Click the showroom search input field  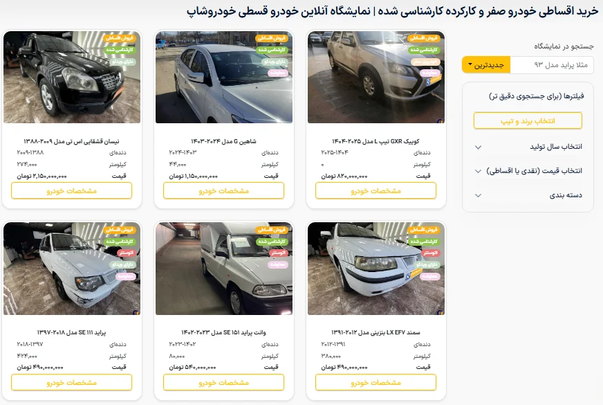point(552,64)
